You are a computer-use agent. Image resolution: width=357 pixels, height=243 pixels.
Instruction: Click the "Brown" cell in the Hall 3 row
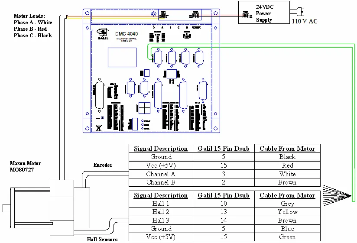(x=287, y=220)
